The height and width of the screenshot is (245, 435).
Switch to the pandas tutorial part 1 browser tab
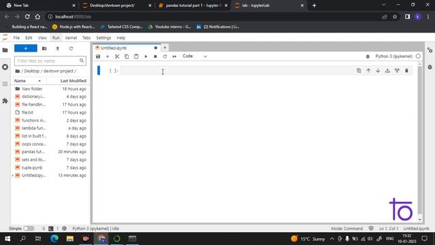(193, 5)
